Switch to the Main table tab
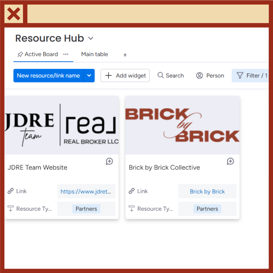The width and height of the screenshot is (273, 273). click(x=95, y=54)
